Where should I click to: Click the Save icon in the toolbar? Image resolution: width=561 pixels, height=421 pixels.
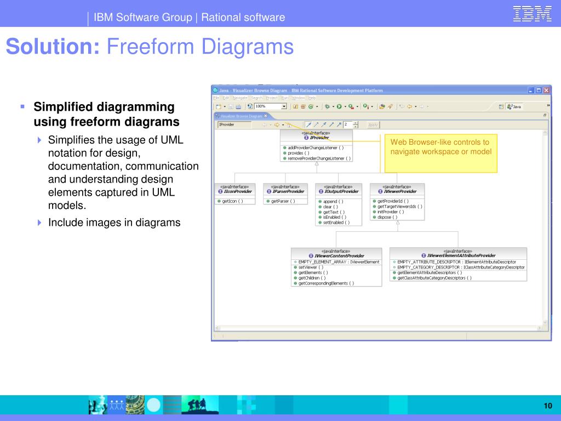click(x=231, y=106)
